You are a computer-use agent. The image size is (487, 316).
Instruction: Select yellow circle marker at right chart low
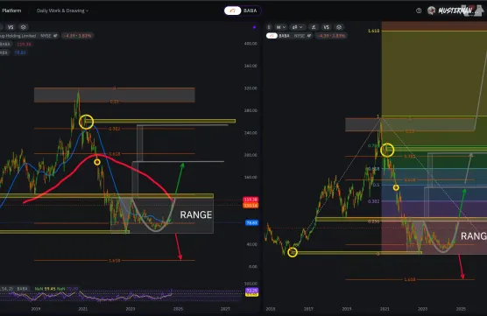coord(293,252)
